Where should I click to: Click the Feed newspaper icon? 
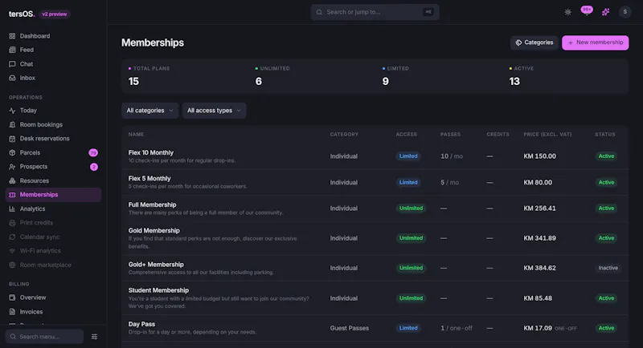tap(12, 50)
